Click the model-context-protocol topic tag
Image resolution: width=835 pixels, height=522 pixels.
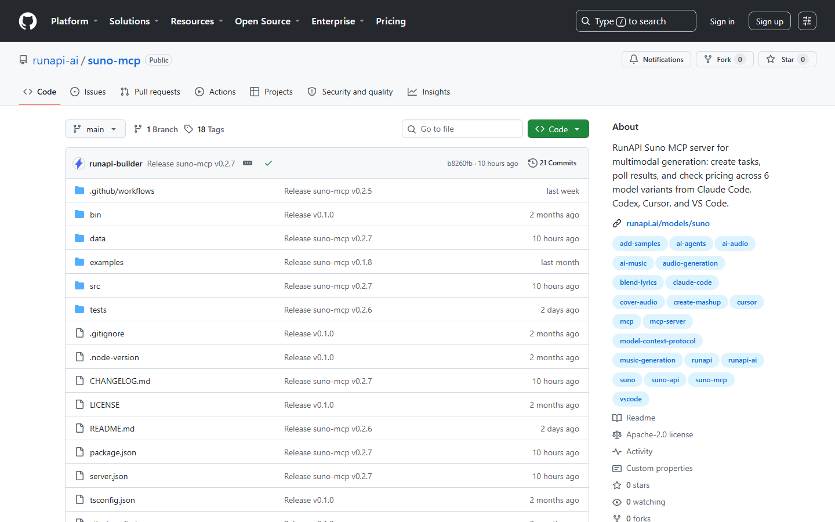click(658, 341)
